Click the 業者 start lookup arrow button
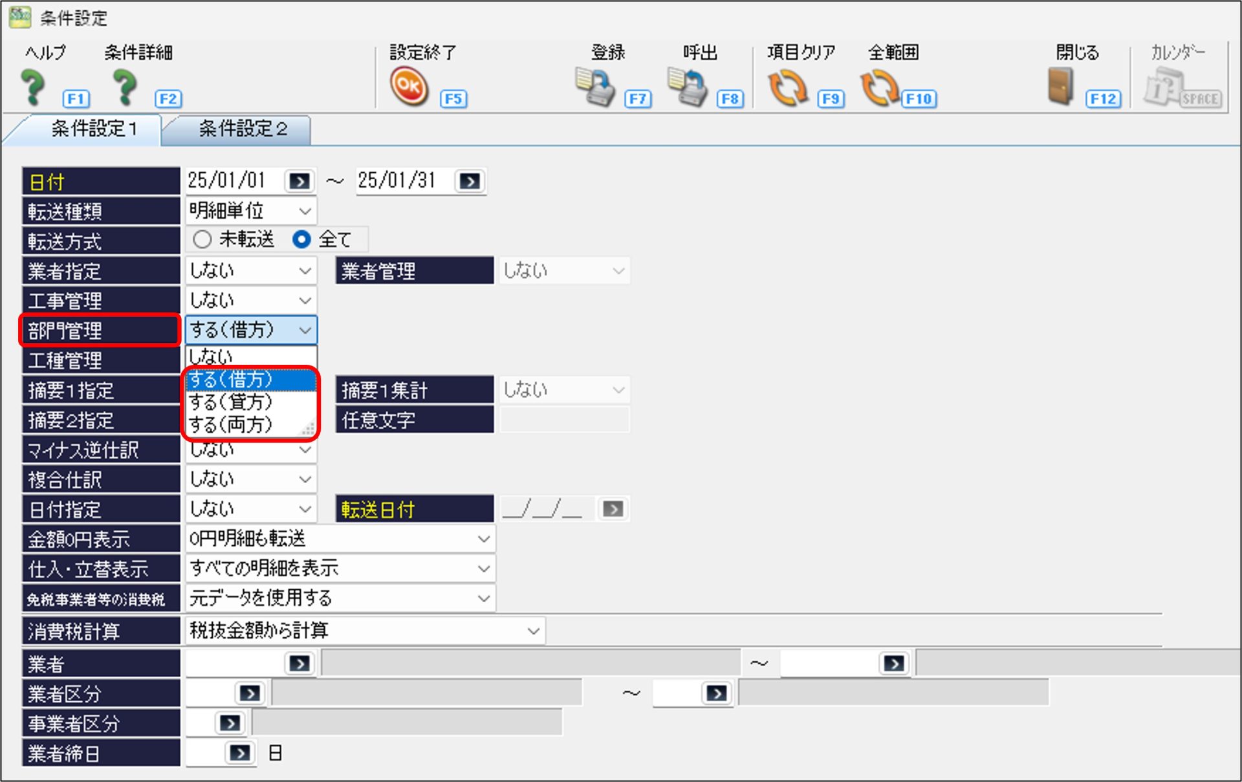The width and height of the screenshot is (1242, 782). (x=300, y=664)
